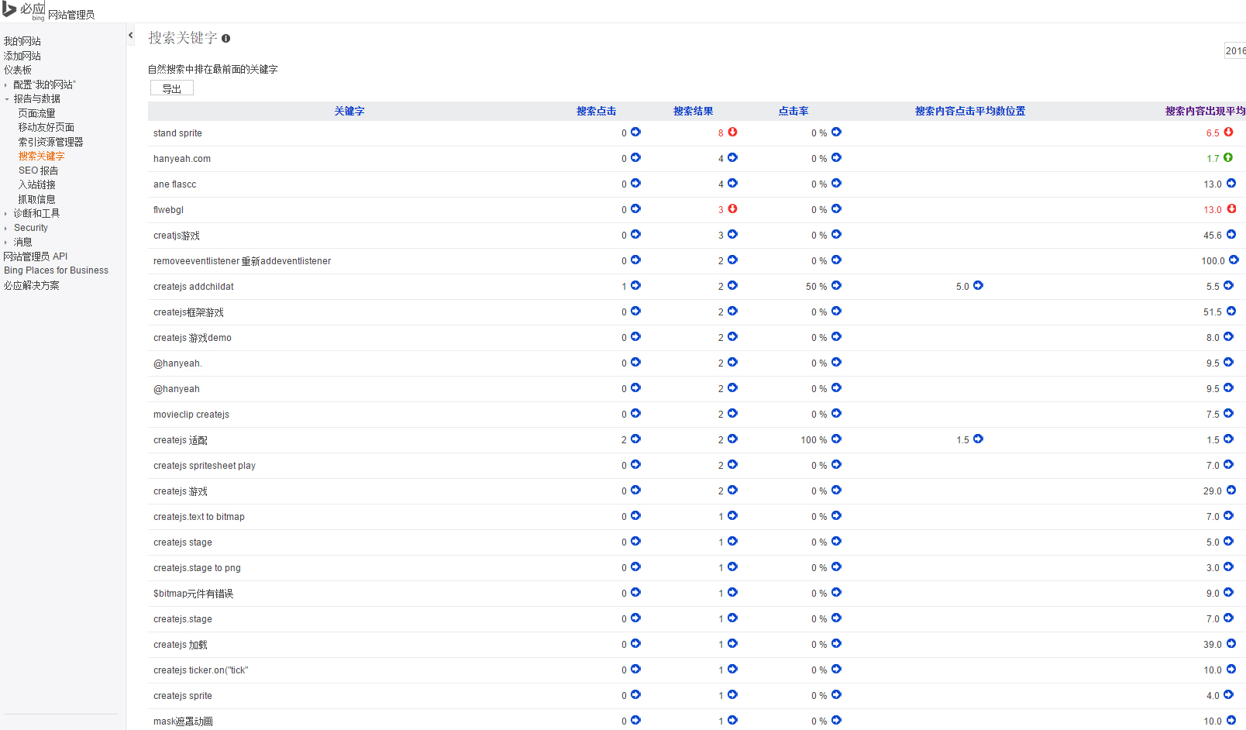Expand the 诊断和工具 sidebar section
This screenshot has height=730, width=1246.
click(6, 214)
